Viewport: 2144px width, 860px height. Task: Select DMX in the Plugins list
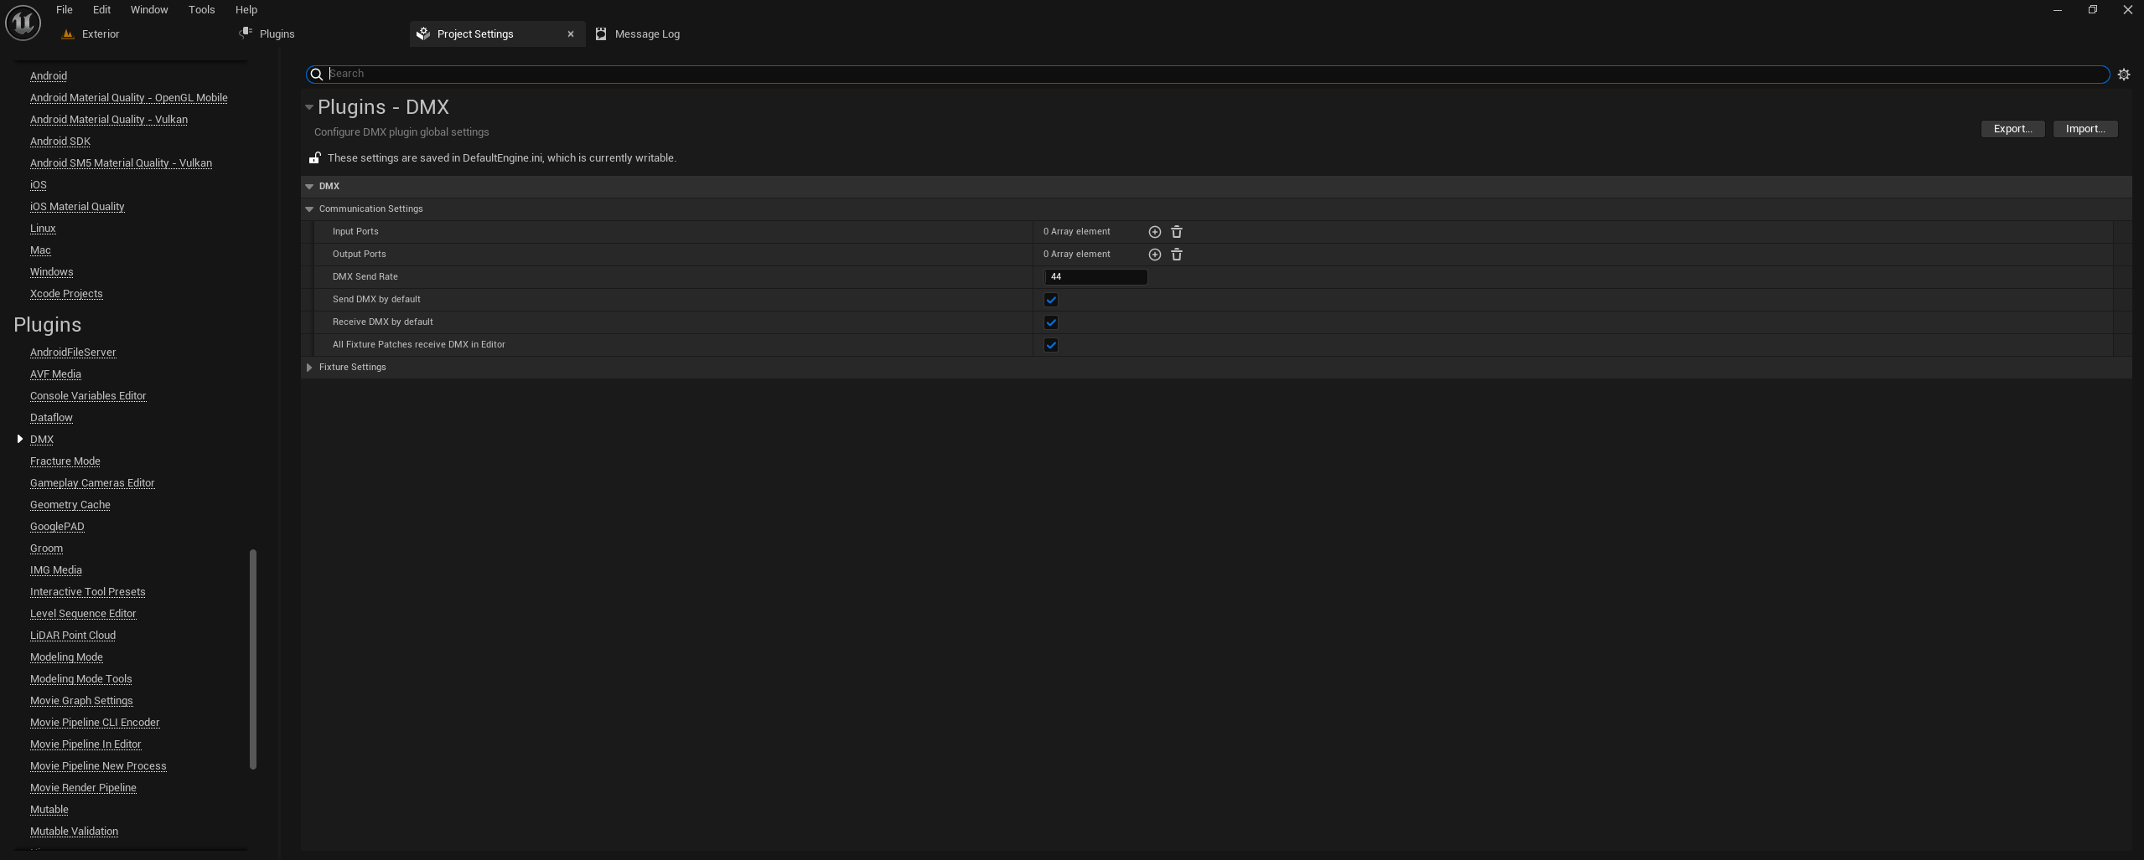coord(42,440)
